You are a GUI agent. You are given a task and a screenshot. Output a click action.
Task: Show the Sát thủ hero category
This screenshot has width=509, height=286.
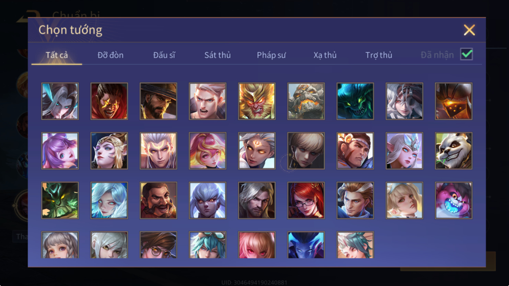(x=218, y=55)
